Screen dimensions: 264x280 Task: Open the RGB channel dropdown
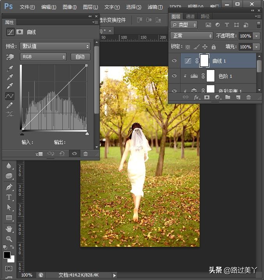click(43, 57)
